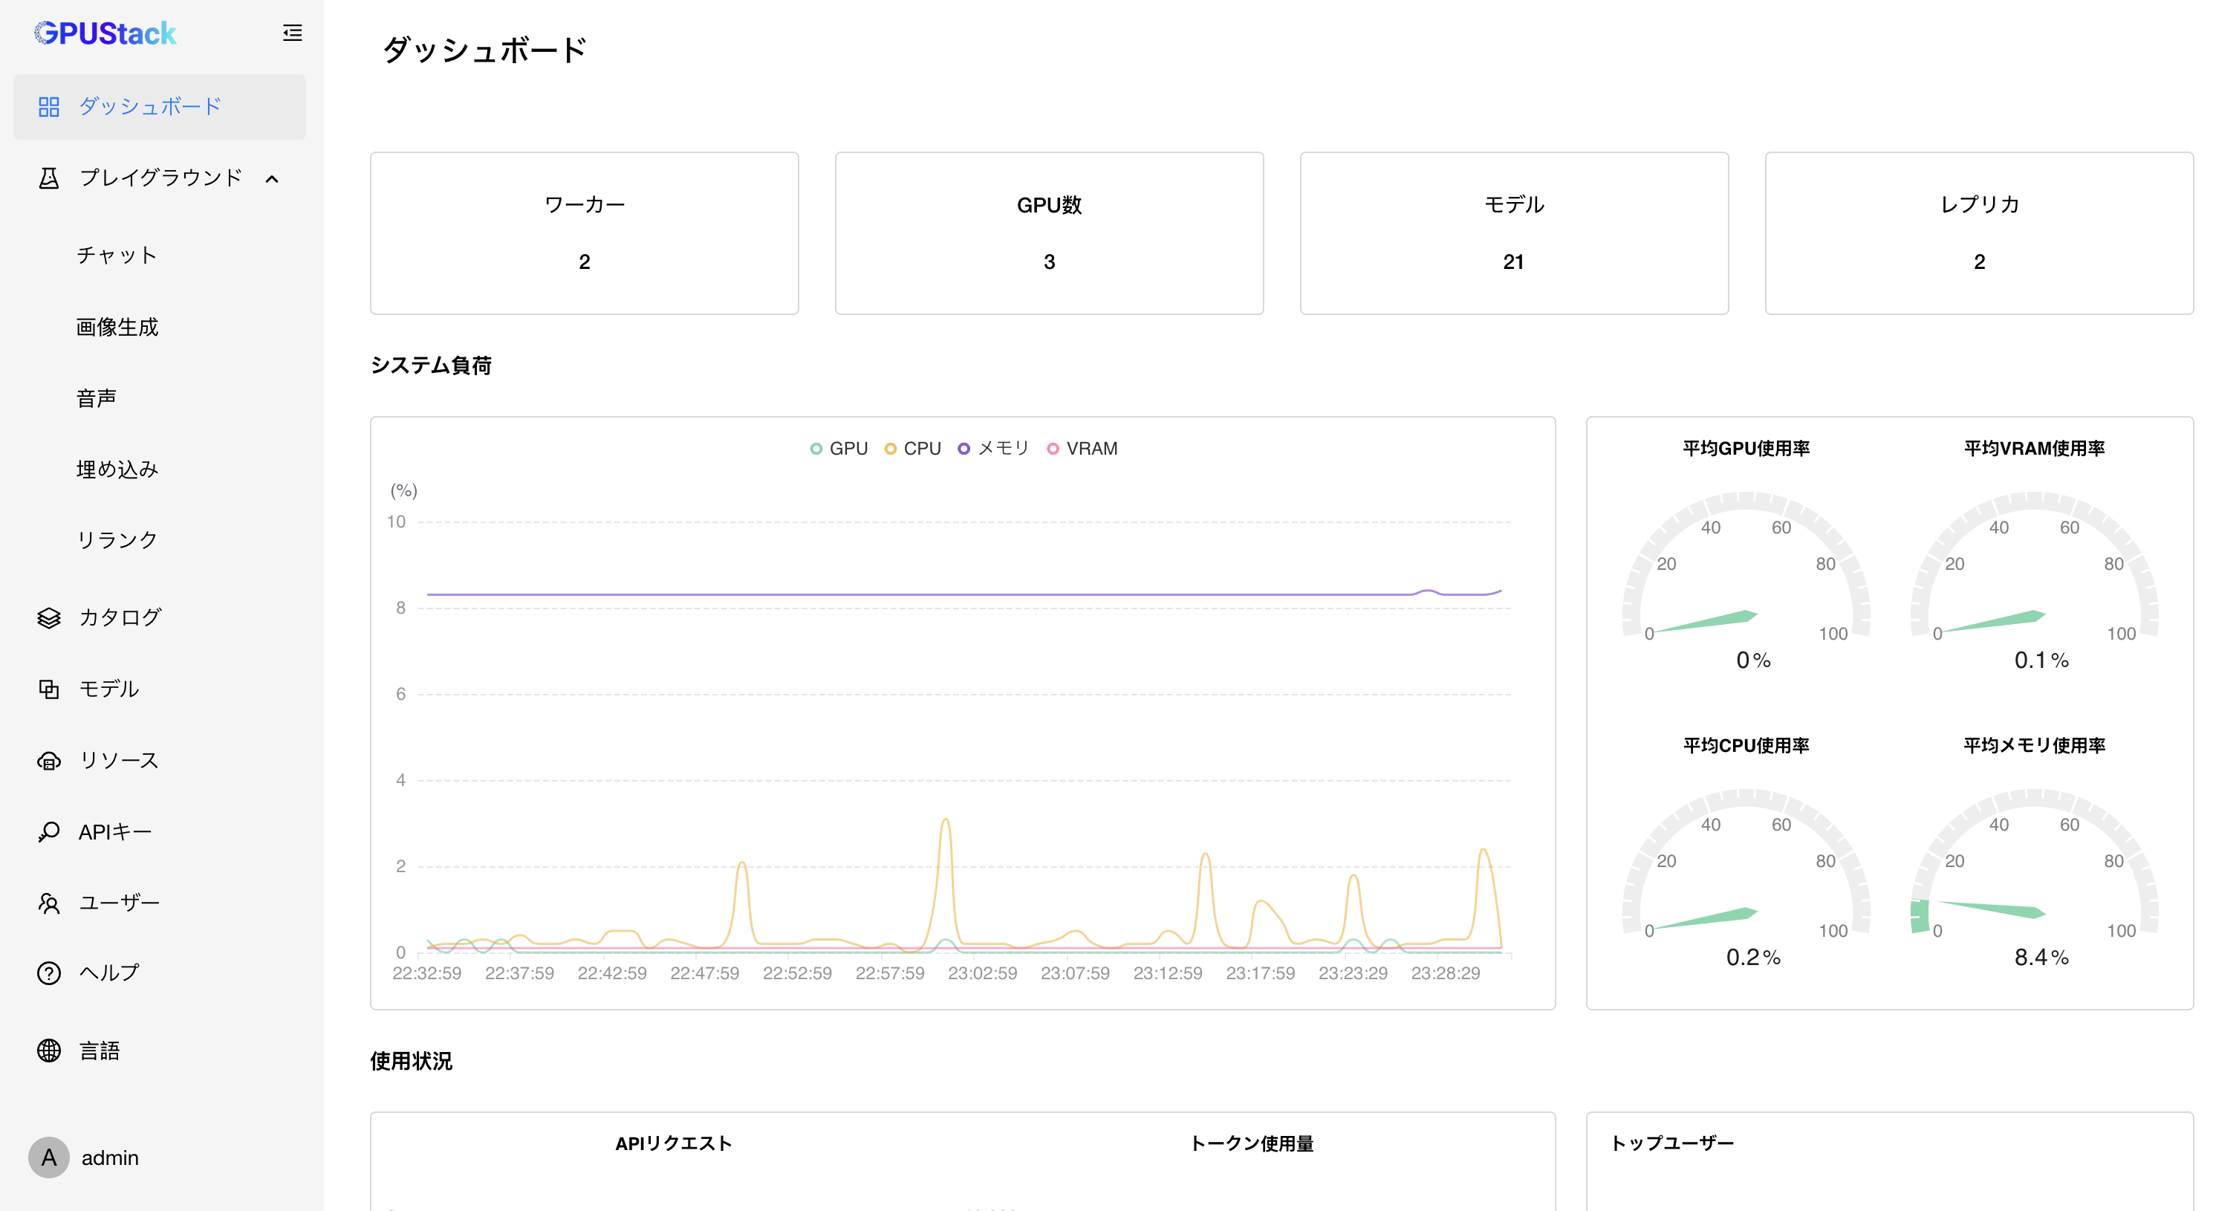
Task: Hide the VRAM series in chart legend
Action: tap(1082, 449)
